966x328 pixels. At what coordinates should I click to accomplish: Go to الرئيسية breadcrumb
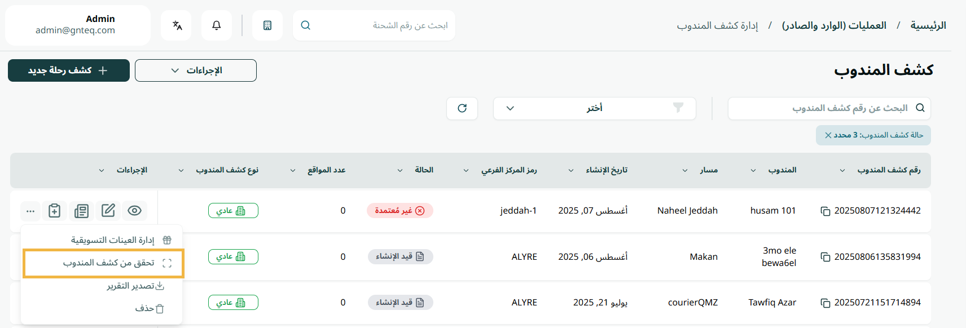[x=928, y=25]
